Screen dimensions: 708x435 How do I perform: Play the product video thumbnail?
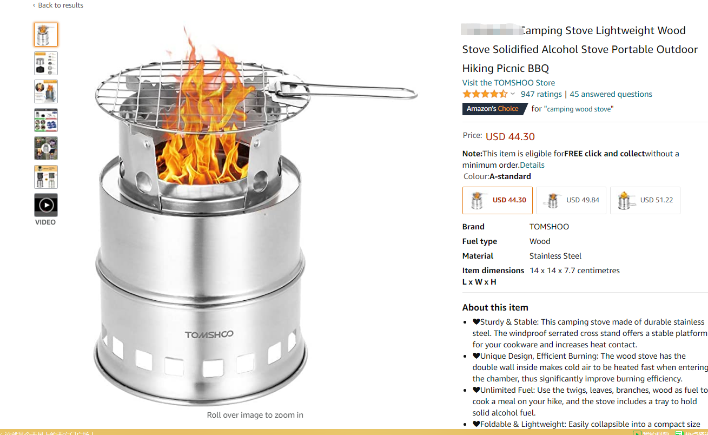pos(46,205)
